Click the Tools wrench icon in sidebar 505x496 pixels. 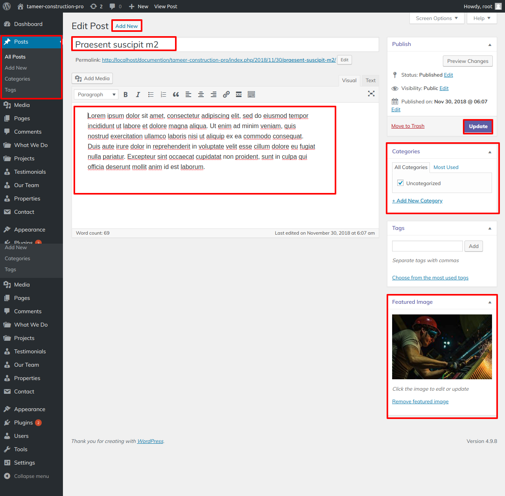click(7, 449)
